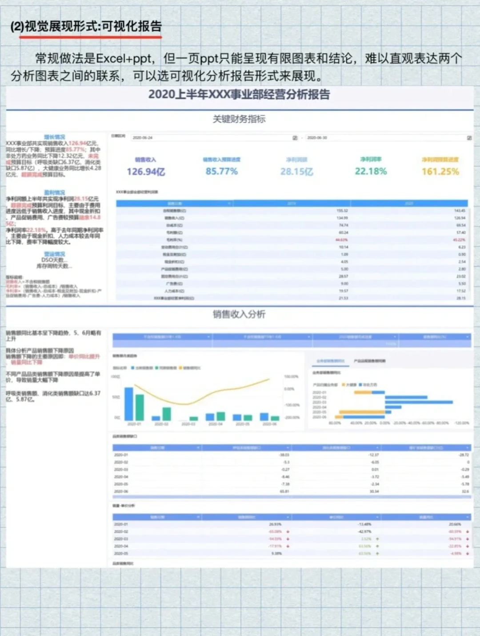Select 26.93% value in 2020-01 analysis row
The height and width of the screenshot is (636, 480).
pyautogui.click(x=275, y=524)
